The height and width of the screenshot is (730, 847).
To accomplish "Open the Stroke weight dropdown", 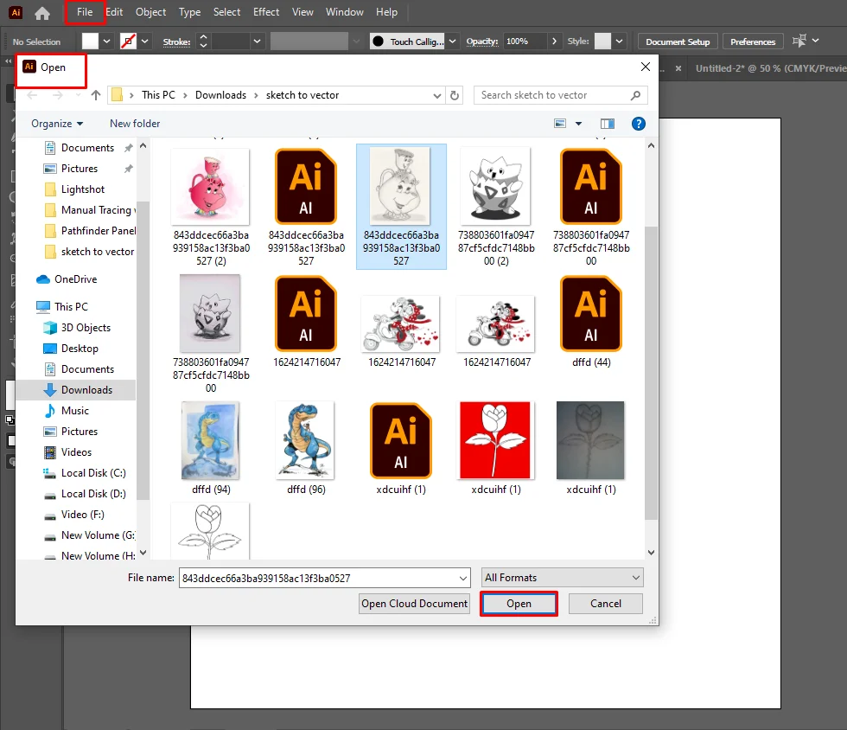I will (x=258, y=42).
